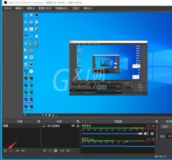This screenshot has height=160, width=172.
Task: Pop out the 混音器 dock panel
Action: tap(157, 122)
